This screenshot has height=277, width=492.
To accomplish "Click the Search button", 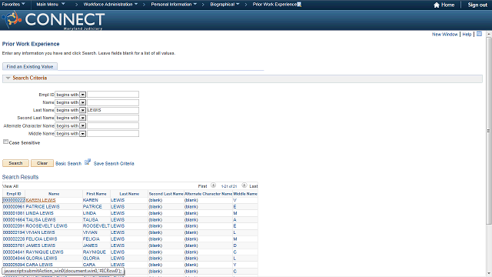I will [15, 163].
